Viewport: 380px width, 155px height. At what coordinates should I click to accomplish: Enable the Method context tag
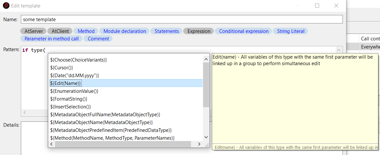pos(86,31)
